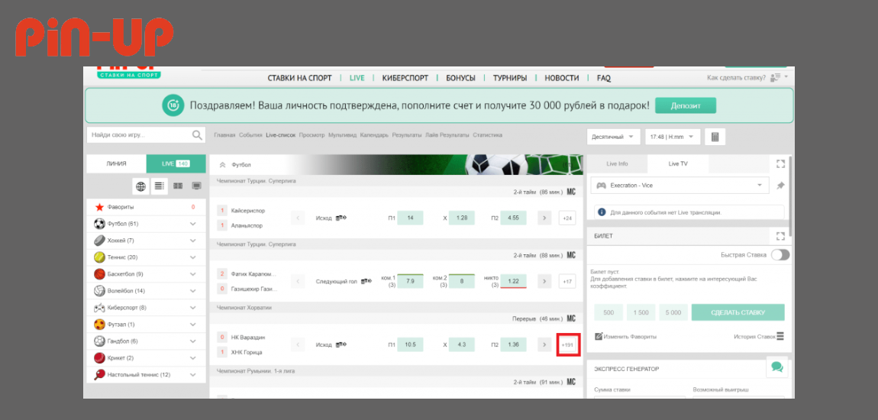Open the bet calculator icon

(x=715, y=137)
